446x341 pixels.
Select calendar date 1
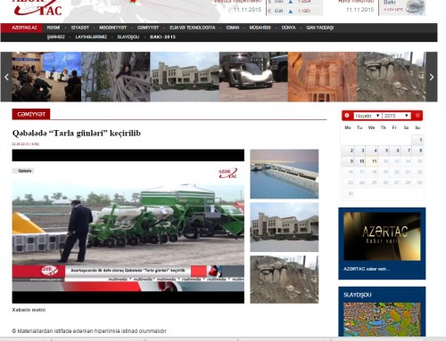click(418, 140)
